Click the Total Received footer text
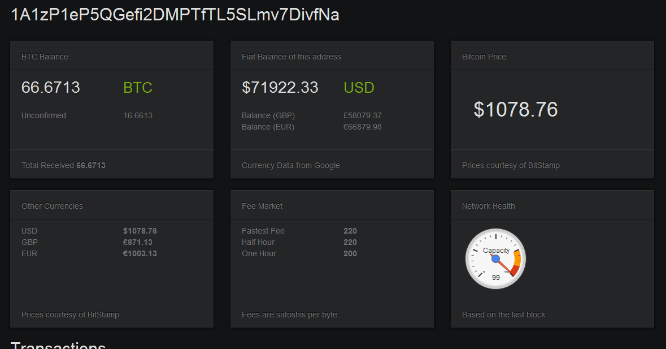The width and height of the screenshot is (666, 349). (x=63, y=165)
